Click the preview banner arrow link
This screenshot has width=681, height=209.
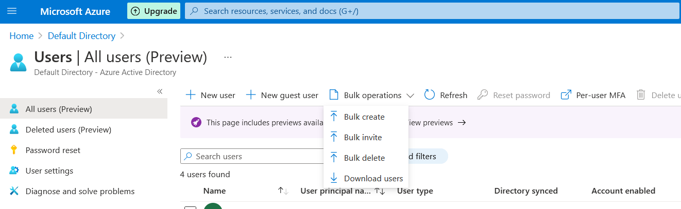[x=462, y=123]
